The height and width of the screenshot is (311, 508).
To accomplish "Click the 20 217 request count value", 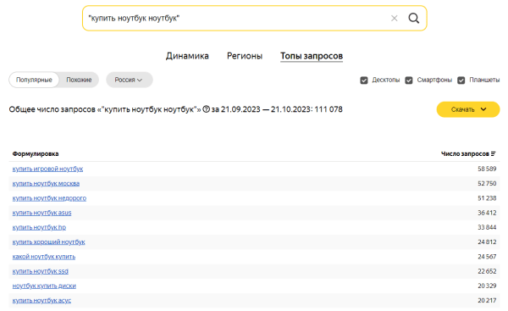I will (x=487, y=300).
